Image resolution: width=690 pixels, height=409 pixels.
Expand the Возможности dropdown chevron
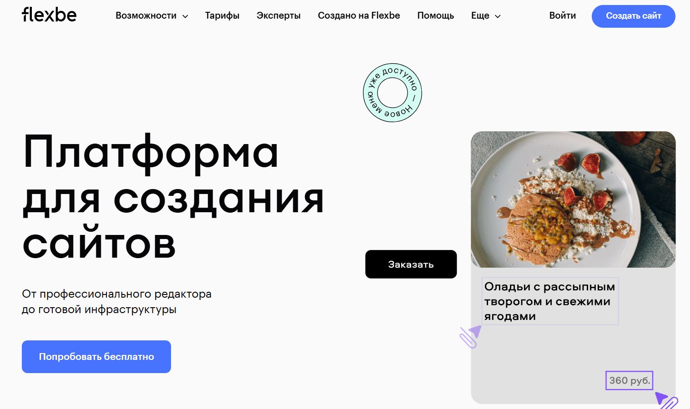click(185, 16)
